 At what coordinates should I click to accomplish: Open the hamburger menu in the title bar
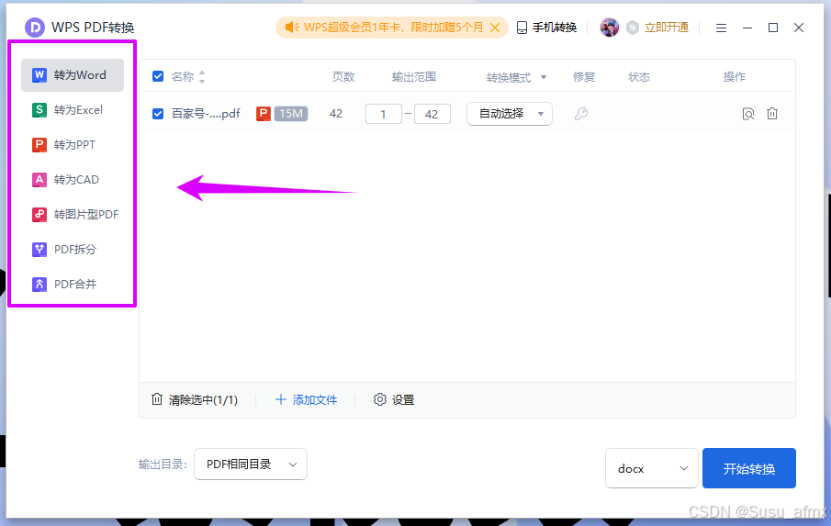(721, 28)
